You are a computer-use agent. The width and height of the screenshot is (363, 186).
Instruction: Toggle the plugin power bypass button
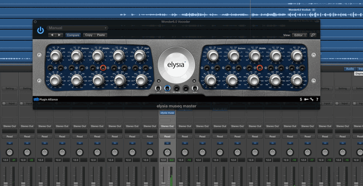(x=40, y=31)
